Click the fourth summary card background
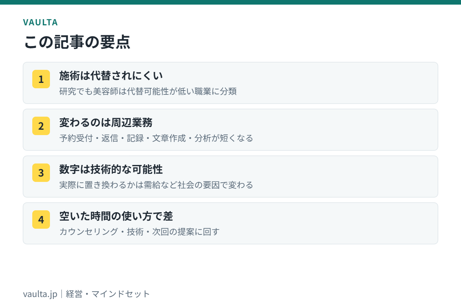The width and height of the screenshot is (461, 307). click(230, 223)
